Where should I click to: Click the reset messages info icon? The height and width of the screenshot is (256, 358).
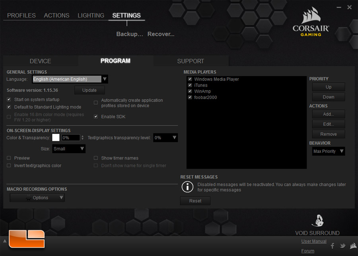coord(187,187)
